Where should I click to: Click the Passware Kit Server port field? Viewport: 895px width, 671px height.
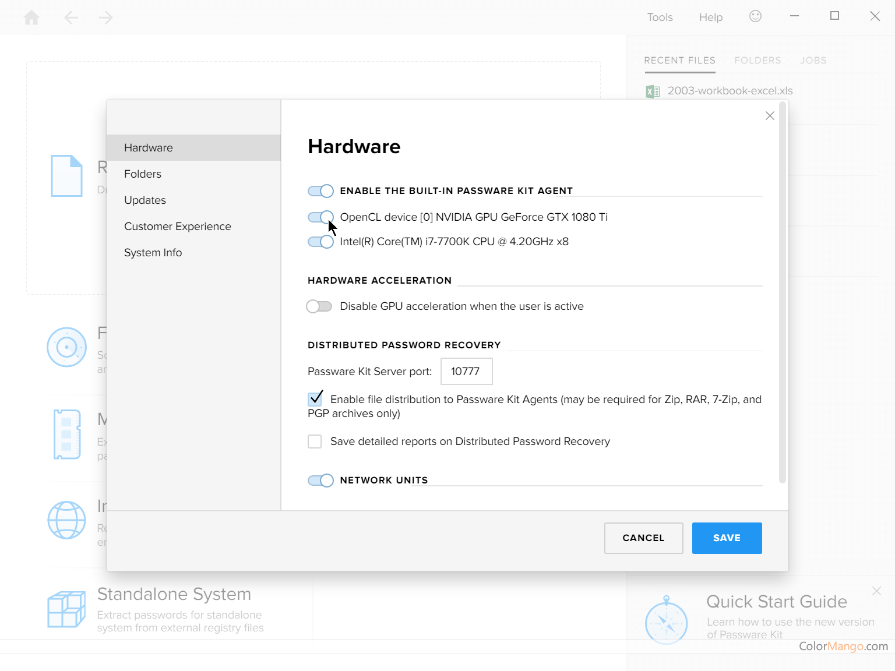pos(466,372)
